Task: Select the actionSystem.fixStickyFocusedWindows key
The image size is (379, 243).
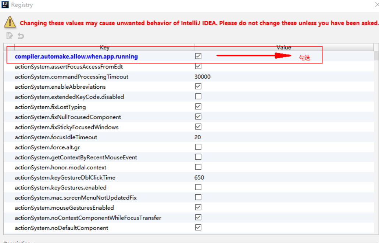Action: [67, 127]
